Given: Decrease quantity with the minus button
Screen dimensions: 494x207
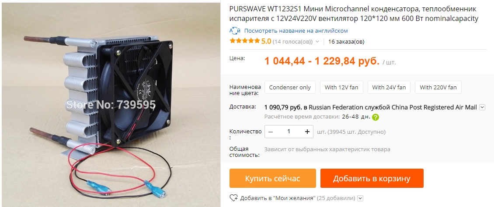Looking at the screenshot, I should 271,132.
